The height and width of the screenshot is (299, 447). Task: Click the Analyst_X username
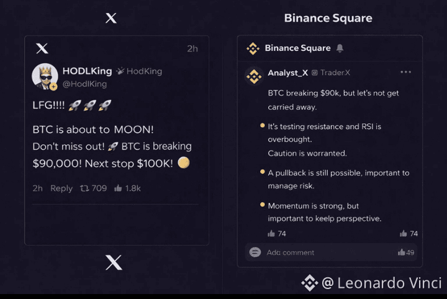pyautogui.click(x=287, y=73)
